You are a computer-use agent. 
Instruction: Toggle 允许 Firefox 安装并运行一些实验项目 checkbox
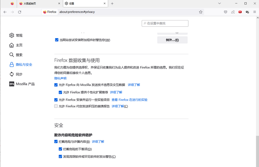click(56, 100)
